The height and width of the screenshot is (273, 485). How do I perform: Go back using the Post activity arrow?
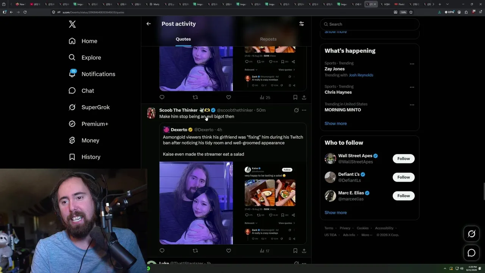149,24
